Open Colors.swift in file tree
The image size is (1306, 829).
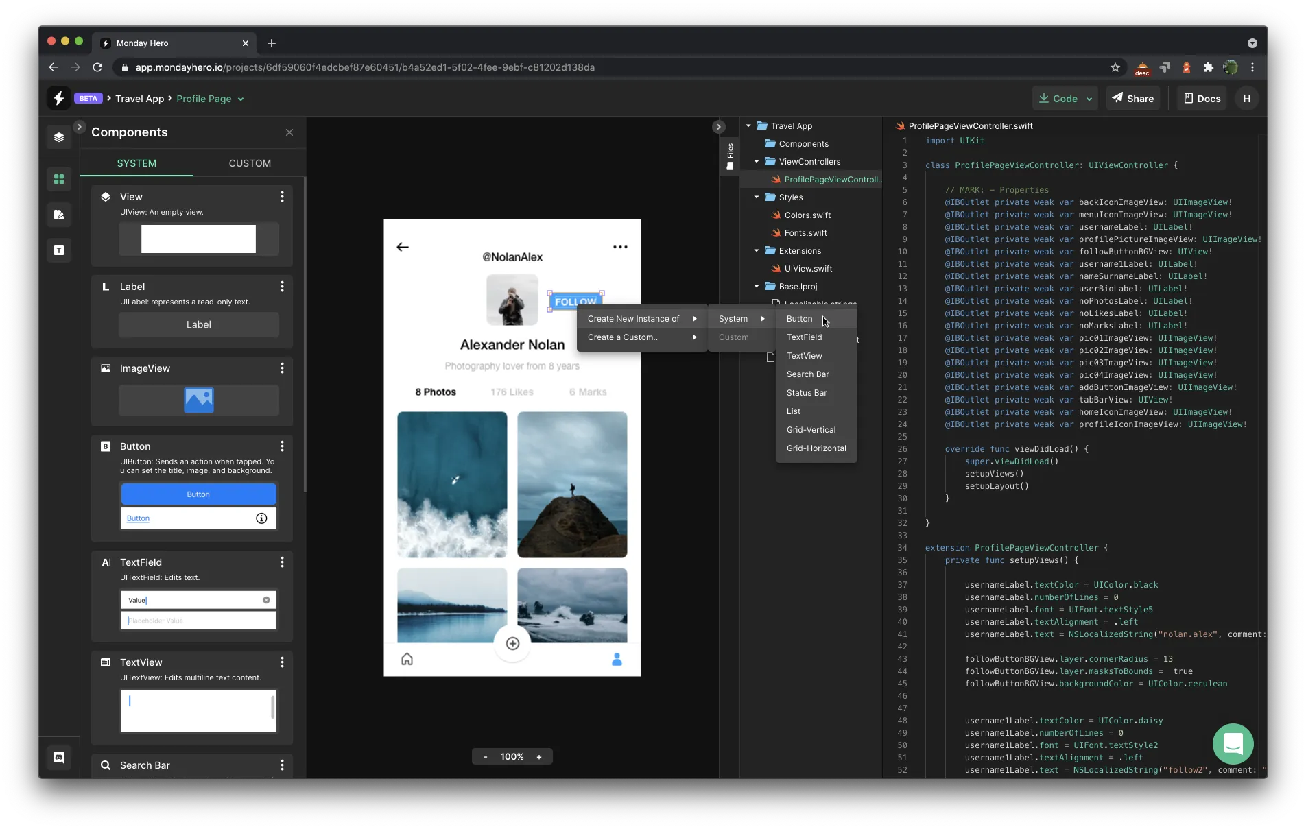[807, 215]
